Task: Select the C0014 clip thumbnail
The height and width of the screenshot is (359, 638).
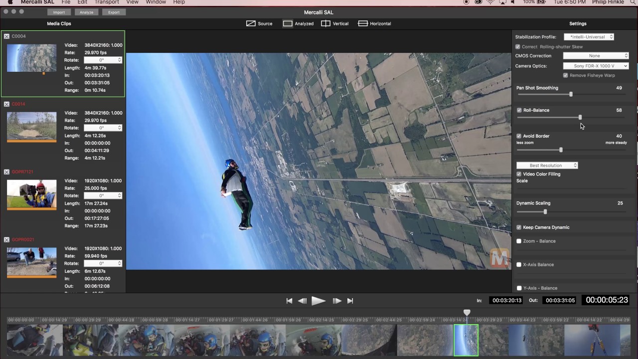Action: (x=32, y=126)
